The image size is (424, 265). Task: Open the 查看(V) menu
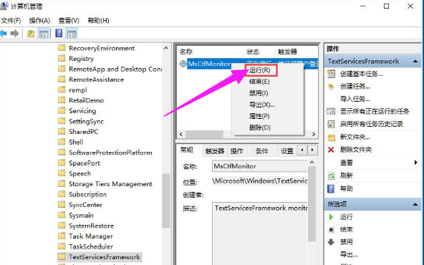[x=69, y=21]
